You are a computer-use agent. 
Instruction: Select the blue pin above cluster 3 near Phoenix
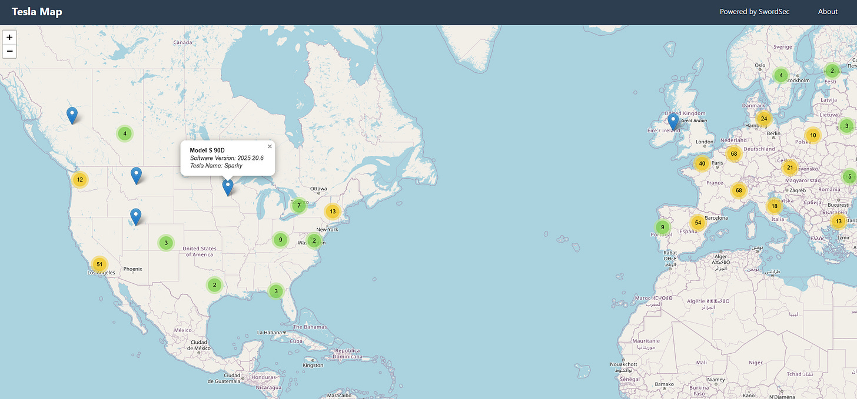[135, 217]
